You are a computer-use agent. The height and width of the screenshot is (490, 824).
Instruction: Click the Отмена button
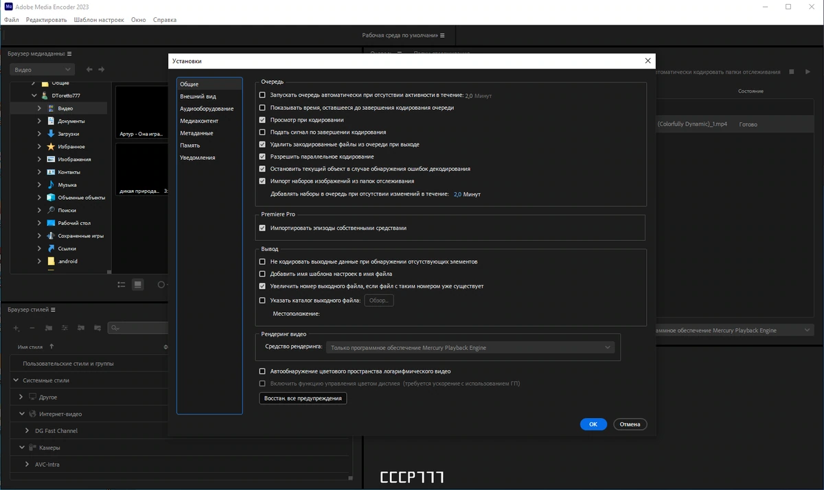(630, 424)
